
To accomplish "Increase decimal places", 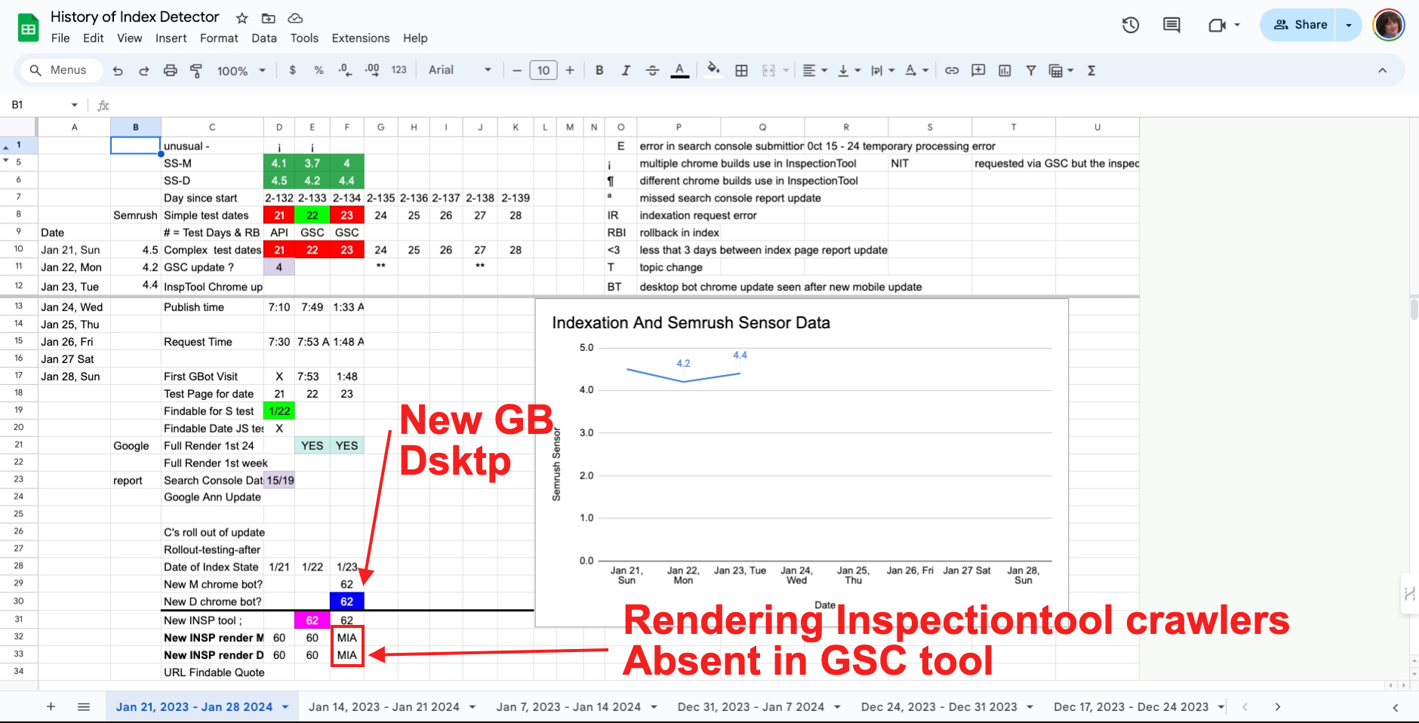I will pyautogui.click(x=372, y=70).
